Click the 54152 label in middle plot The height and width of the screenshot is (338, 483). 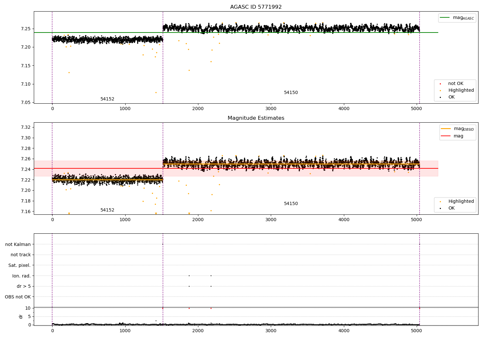pos(107,210)
